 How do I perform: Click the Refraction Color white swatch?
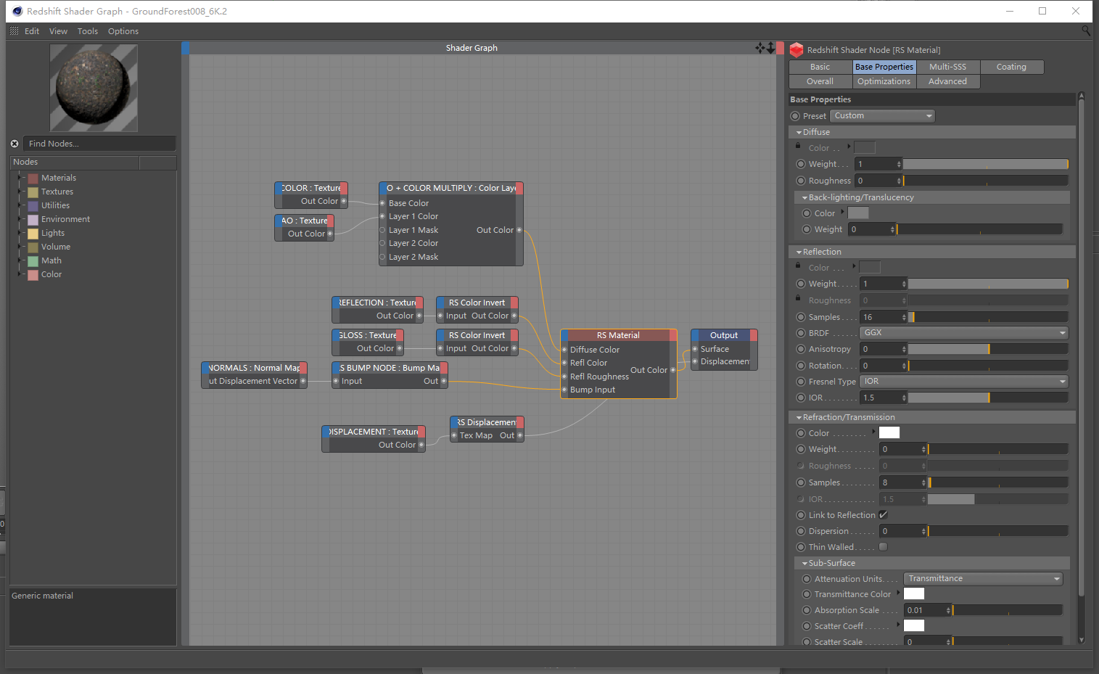(889, 433)
